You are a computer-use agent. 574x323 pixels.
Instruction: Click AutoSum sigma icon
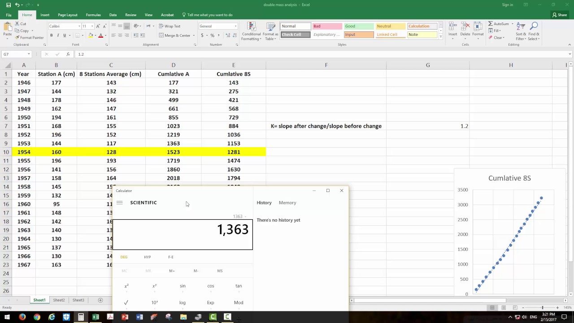click(x=491, y=24)
